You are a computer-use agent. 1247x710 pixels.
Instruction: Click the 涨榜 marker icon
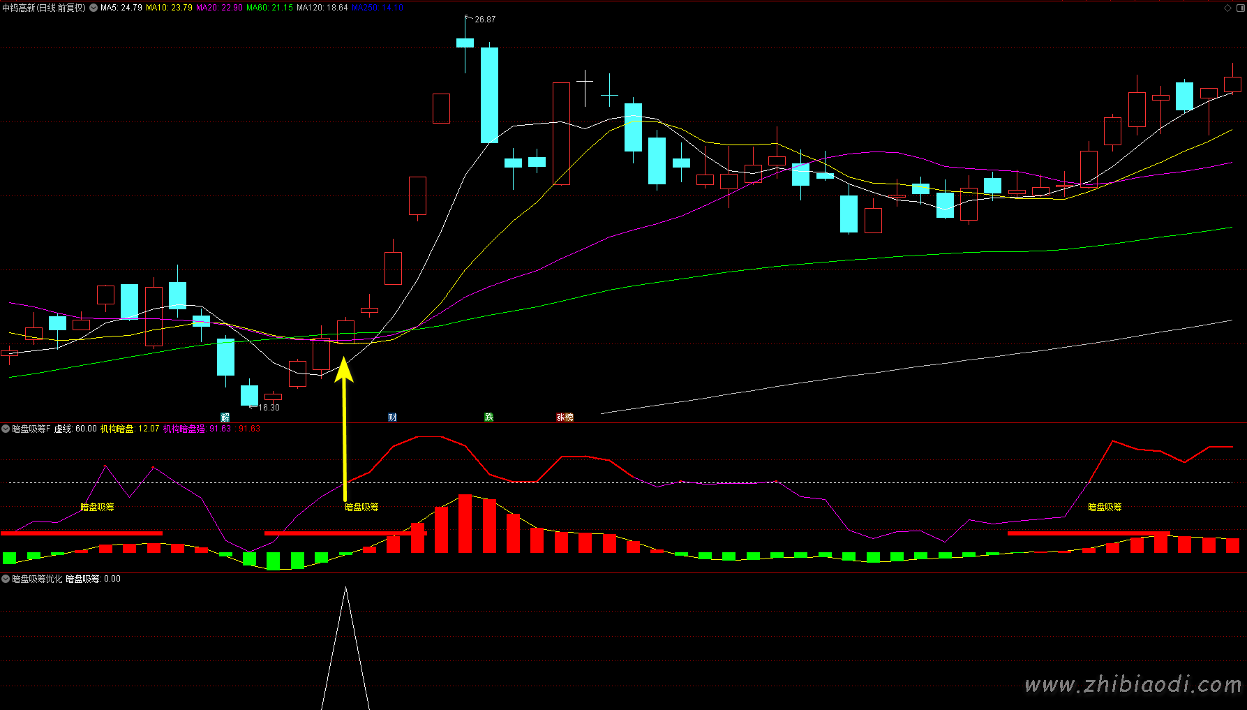(x=565, y=417)
